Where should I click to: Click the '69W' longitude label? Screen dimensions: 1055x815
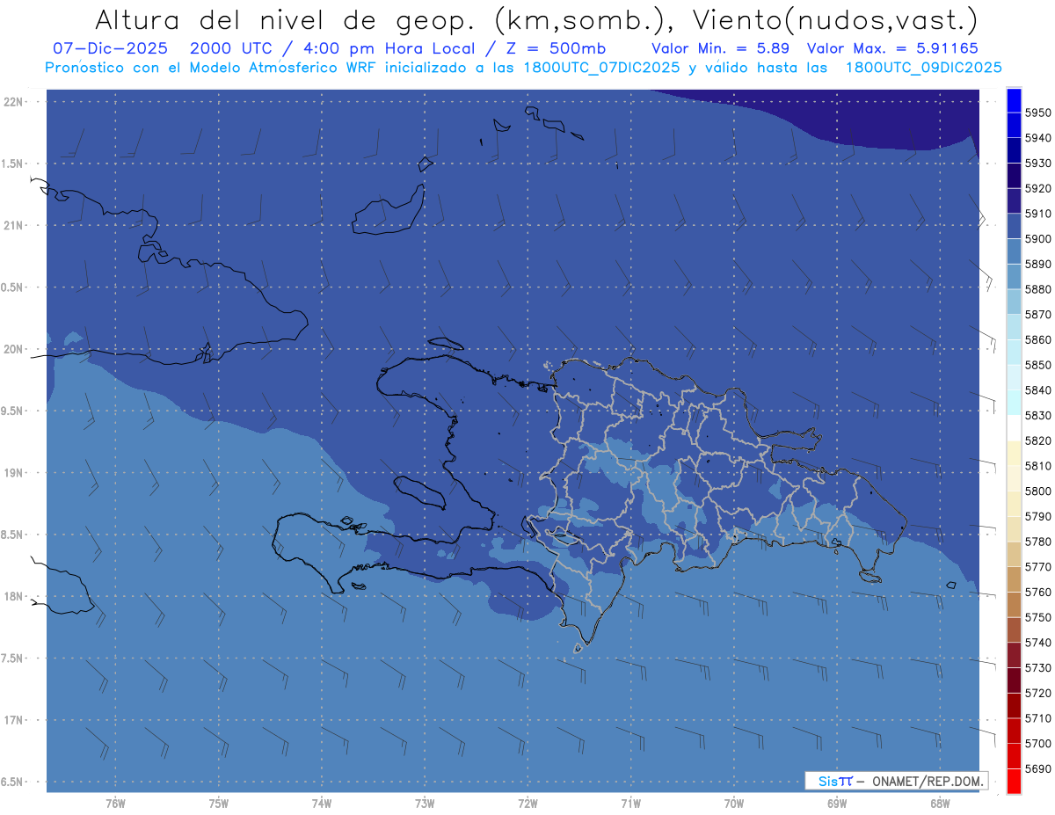coord(837,804)
